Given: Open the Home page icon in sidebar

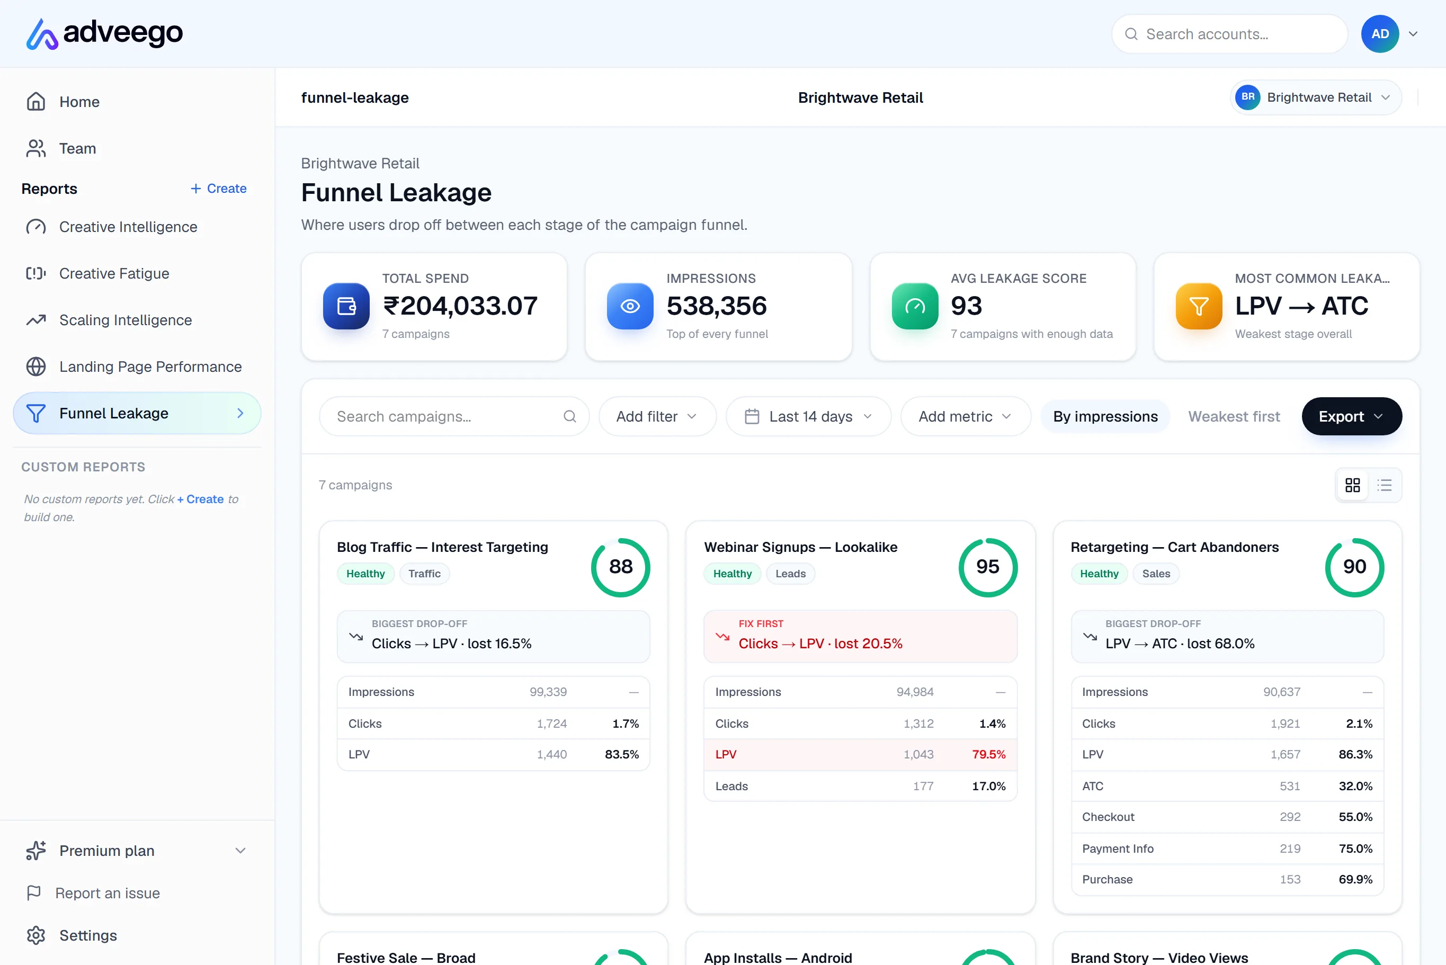Looking at the screenshot, I should click(x=35, y=102).
